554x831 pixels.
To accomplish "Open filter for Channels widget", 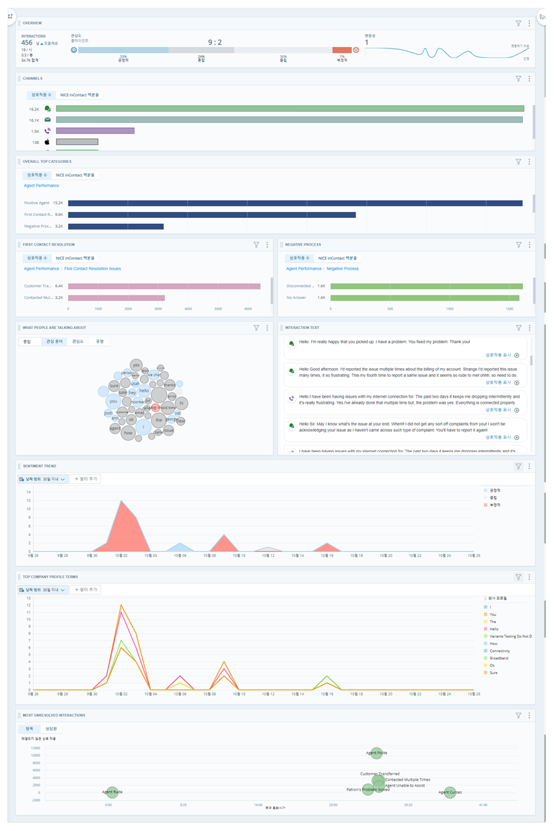I will pyautogui.click(x=518, y=78).
